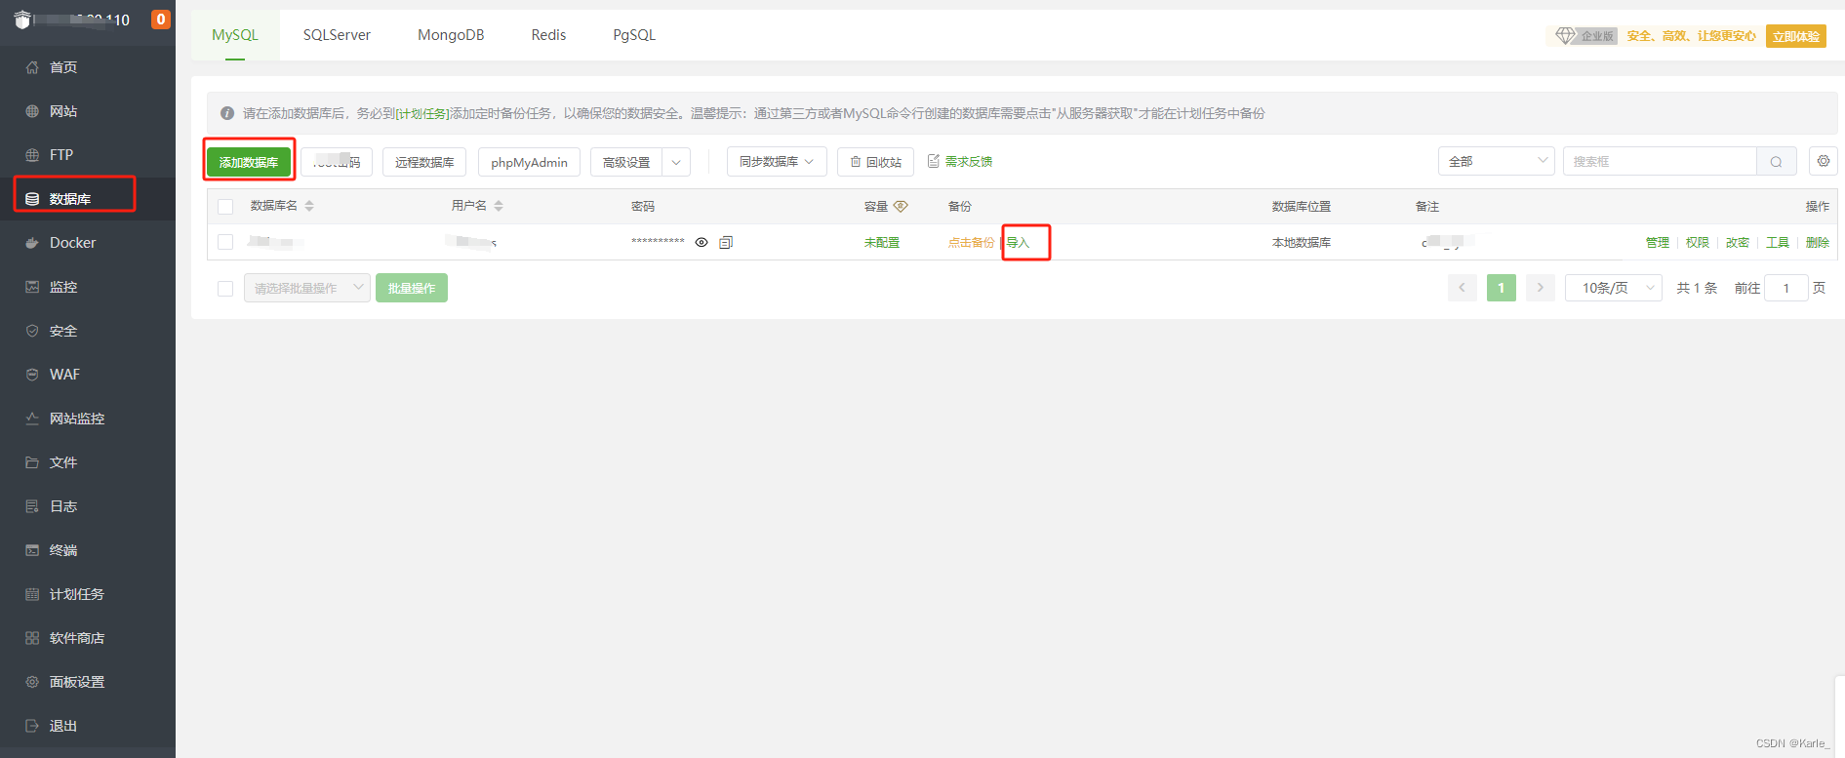Click the folder icon next to 文件

32,462
